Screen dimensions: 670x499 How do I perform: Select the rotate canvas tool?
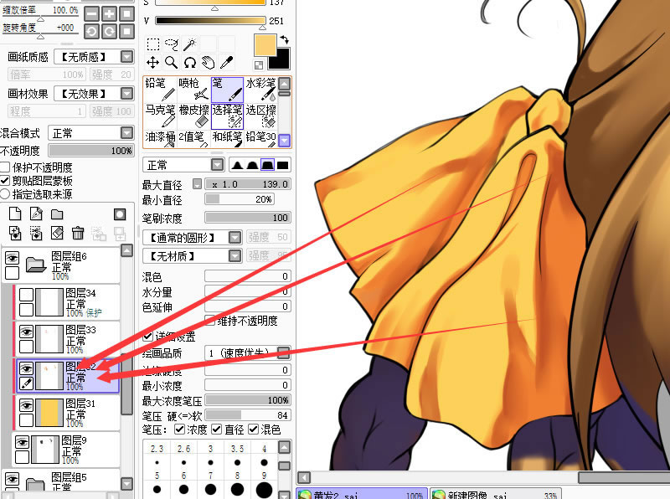click(190, 63)
